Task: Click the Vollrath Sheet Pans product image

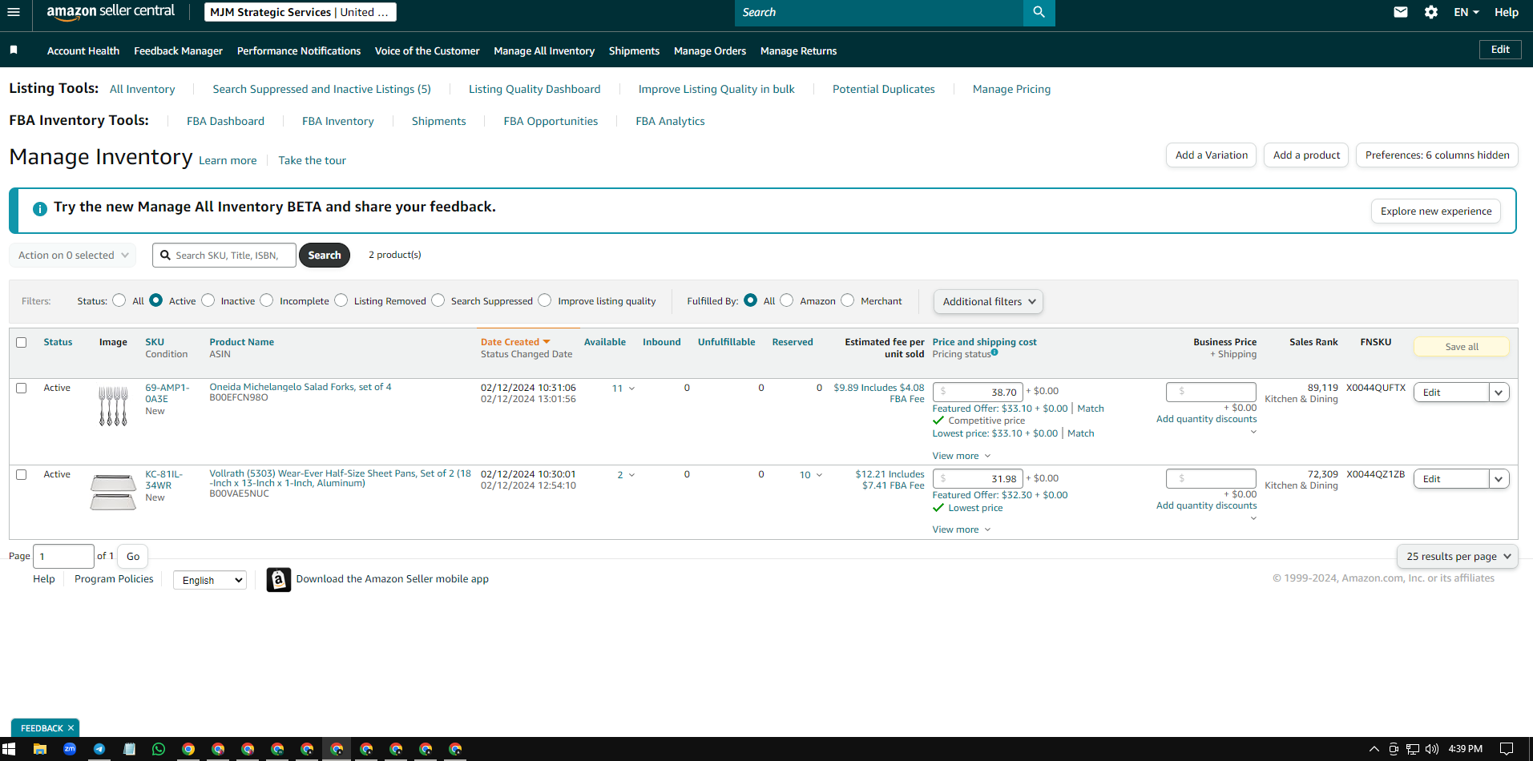Action: point(113,492)
